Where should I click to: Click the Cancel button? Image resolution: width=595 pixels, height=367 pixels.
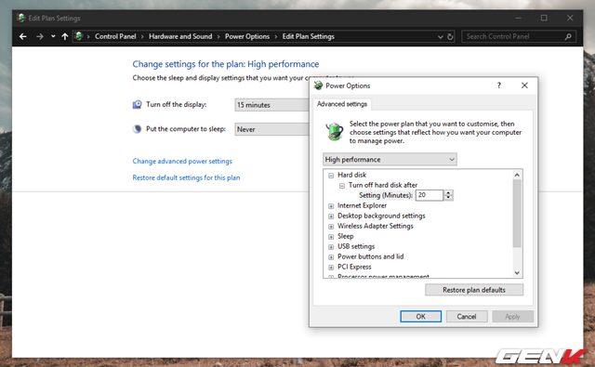(467, 317)
